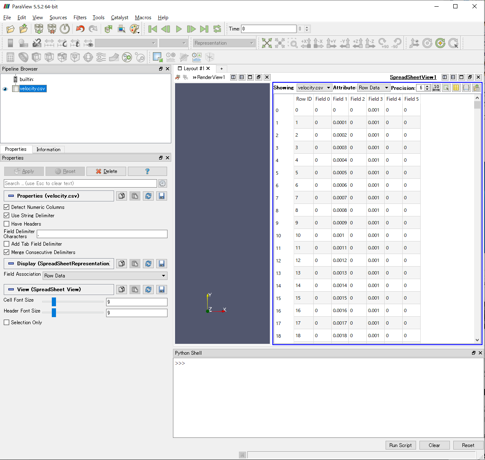
Task: Hide velocity.csv in the render view
Action: pos(5,89)
